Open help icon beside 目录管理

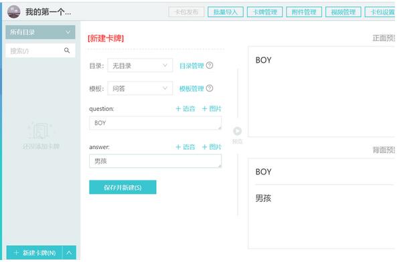point(210,65)
